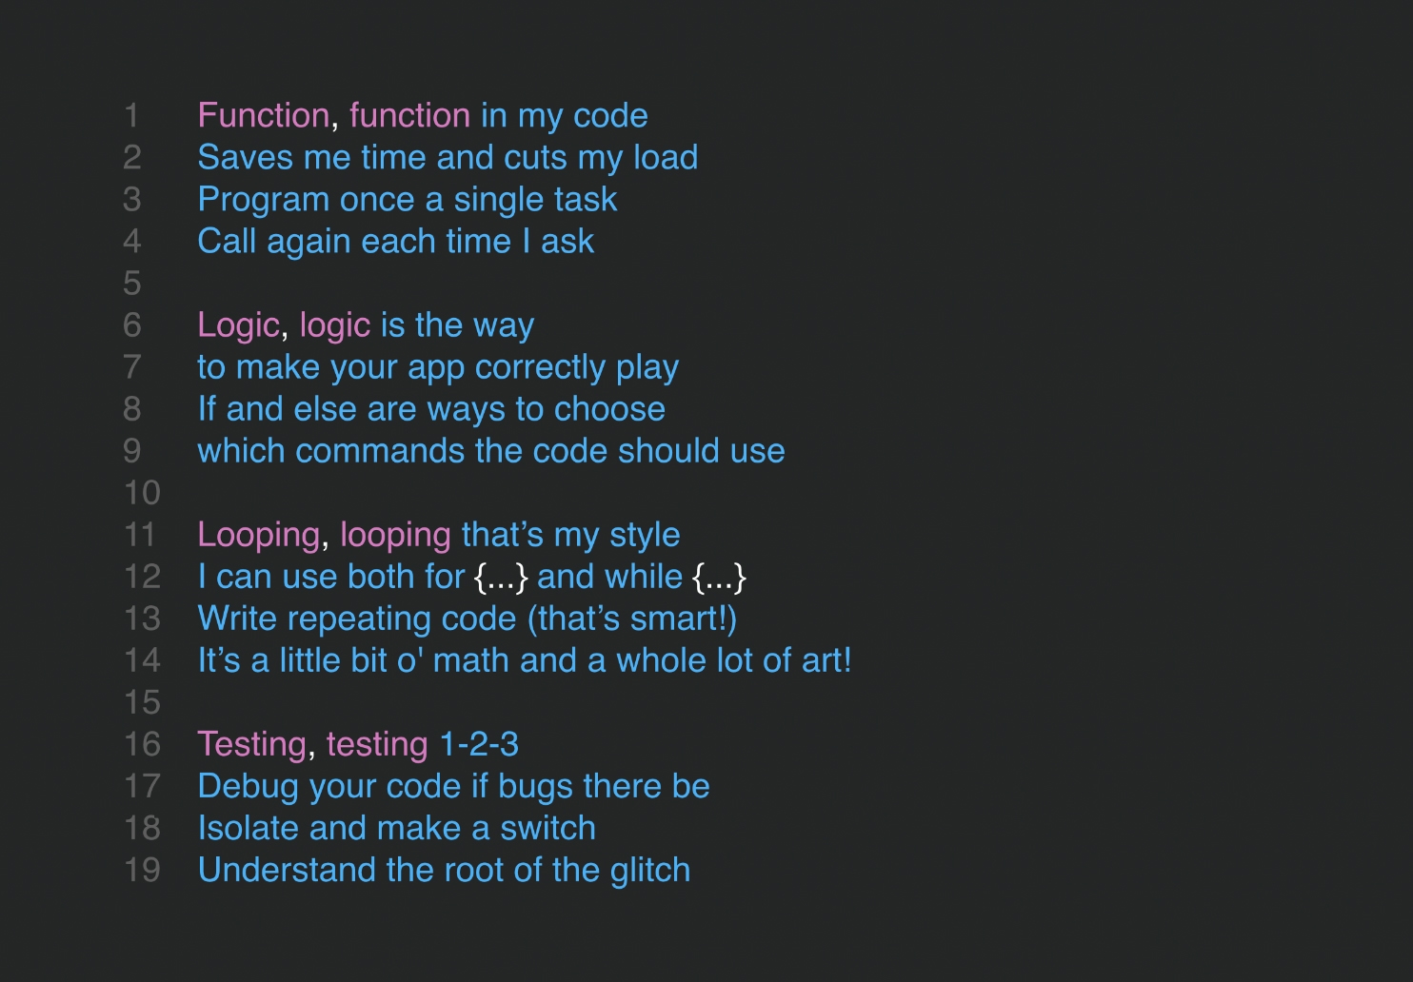
Task: Click the white braces after the word "for"
Action: coord(501,577)
